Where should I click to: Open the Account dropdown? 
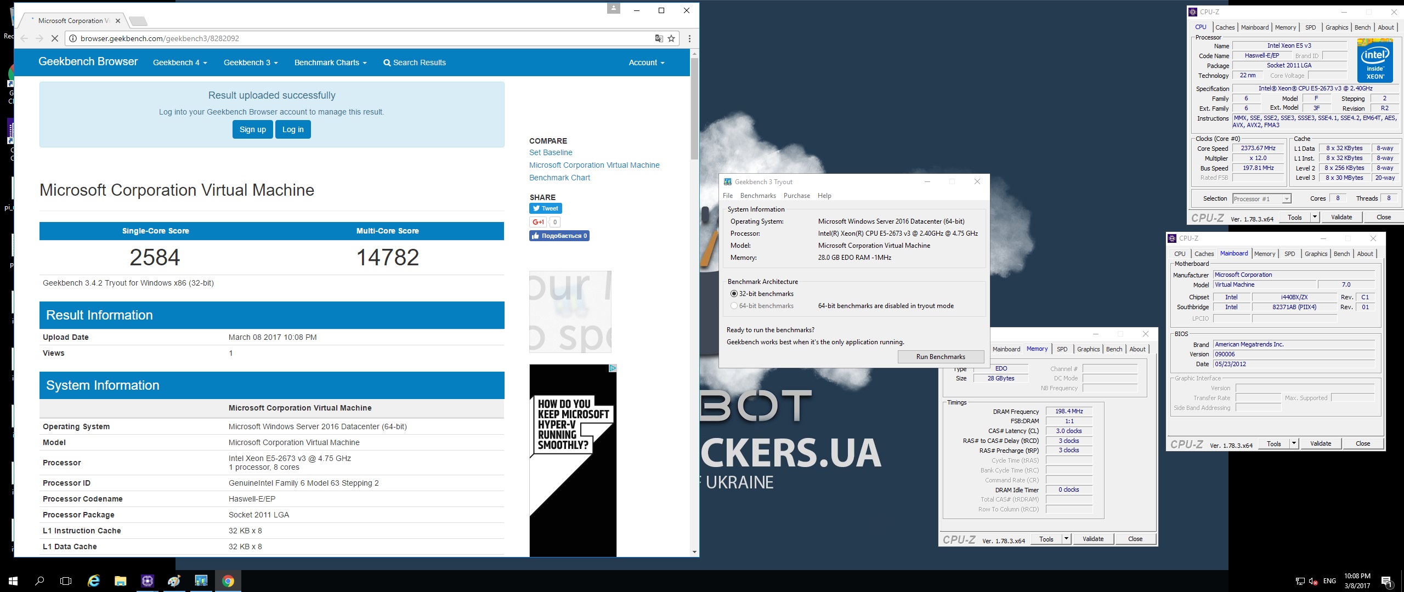pos(647,62)
